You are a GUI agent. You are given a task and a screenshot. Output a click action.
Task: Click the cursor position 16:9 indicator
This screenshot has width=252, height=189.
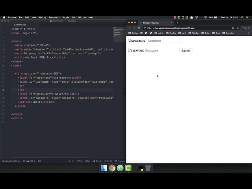point(39,161)
